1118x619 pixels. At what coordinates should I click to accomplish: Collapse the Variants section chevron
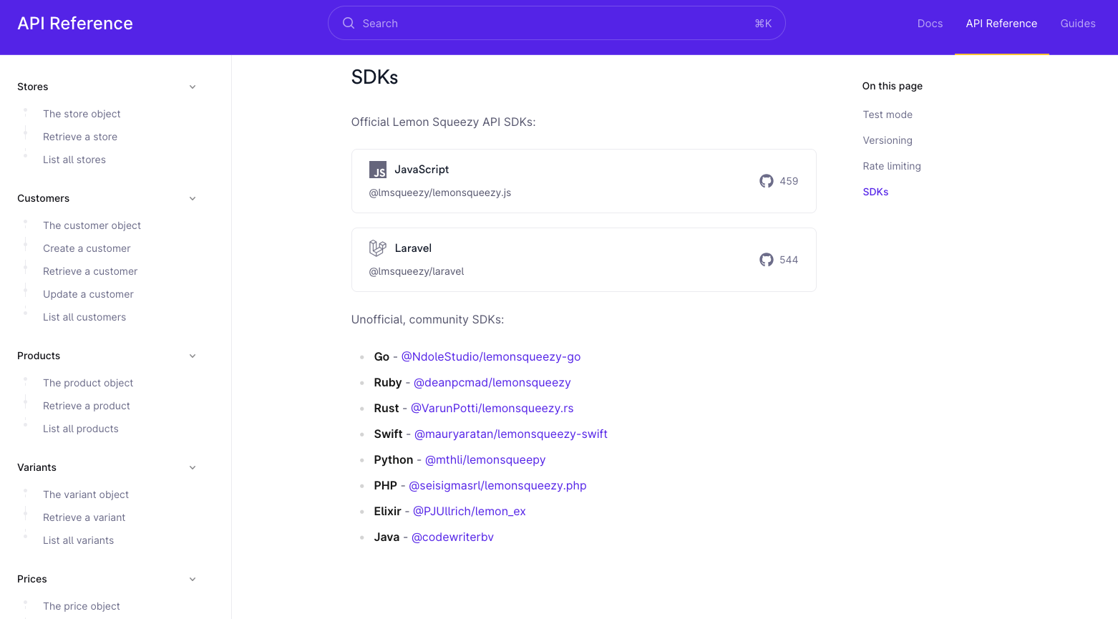pos(193,467)
